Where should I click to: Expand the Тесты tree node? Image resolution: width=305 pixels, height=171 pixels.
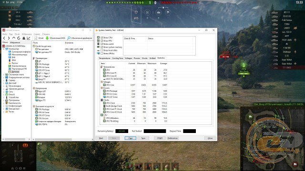(3, 112)
